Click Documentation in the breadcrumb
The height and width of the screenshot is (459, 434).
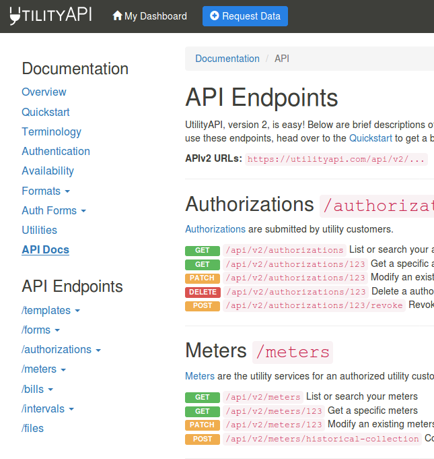(x=227, y=59)
